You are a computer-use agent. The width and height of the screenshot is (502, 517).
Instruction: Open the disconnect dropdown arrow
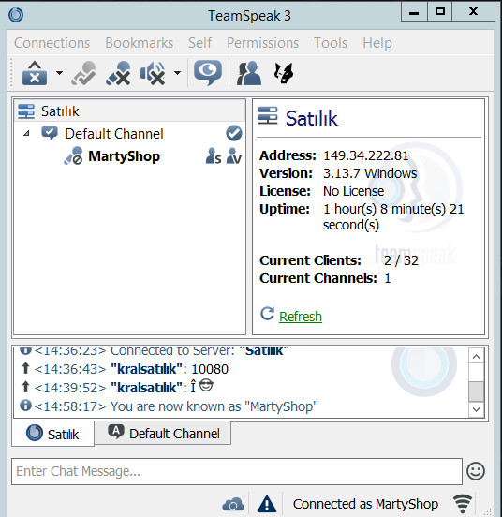[59, 72]
